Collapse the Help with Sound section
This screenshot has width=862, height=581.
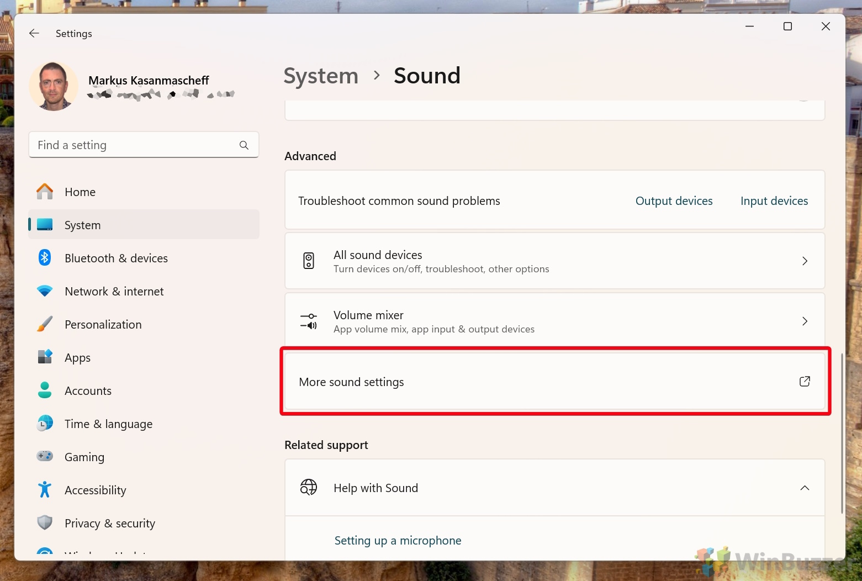coord(805,488)
